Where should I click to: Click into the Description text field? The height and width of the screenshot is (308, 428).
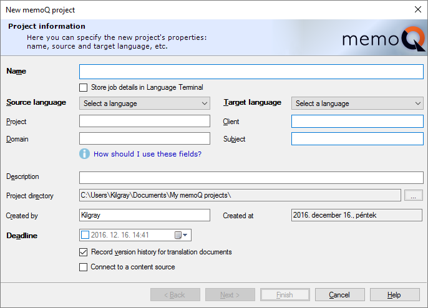251,178
